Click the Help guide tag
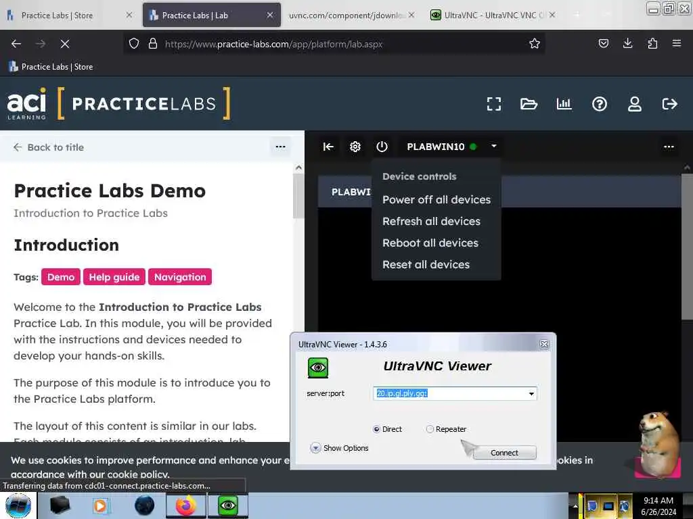The width and height of the screenshot is (693, 519). click(114, 277)
